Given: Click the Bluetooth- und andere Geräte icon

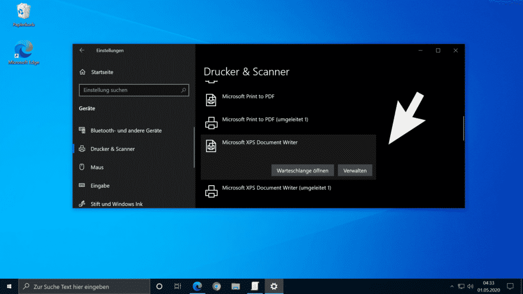Looking at the screenshot, I should coord(82,130).
